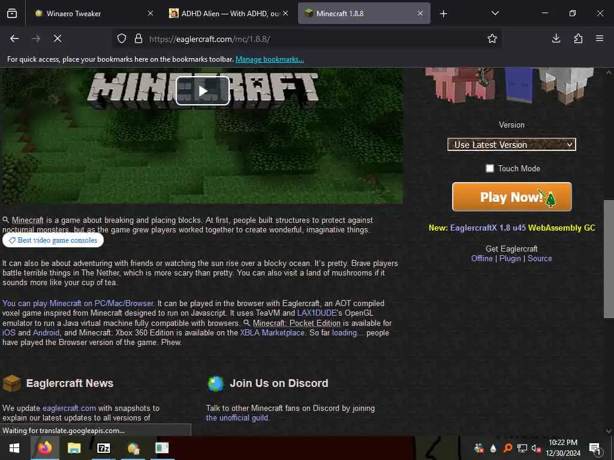Close the Minecraft 1.8.8 tab
Viewport: 614px width, 460px height.
420,13
